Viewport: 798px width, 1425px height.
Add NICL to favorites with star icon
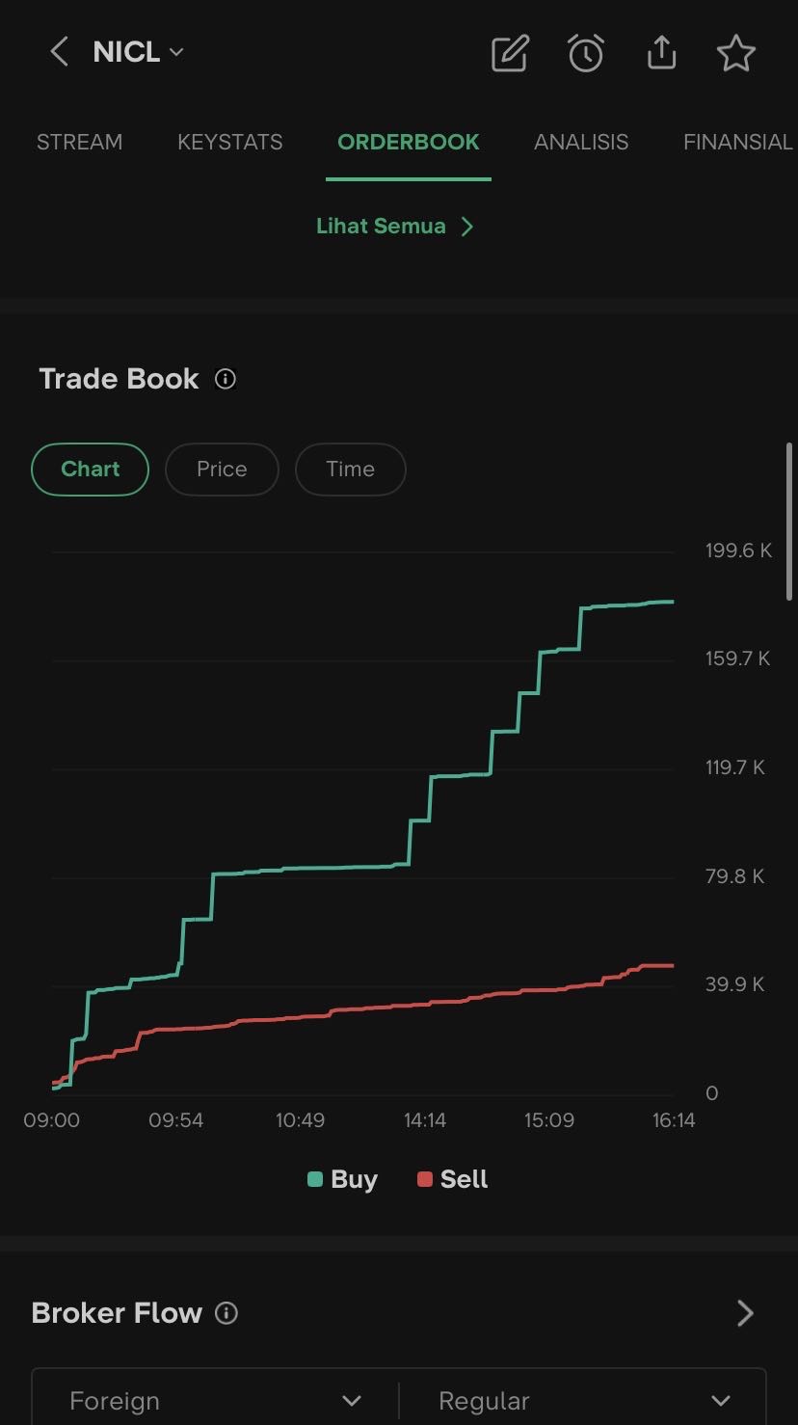[736, 53]
